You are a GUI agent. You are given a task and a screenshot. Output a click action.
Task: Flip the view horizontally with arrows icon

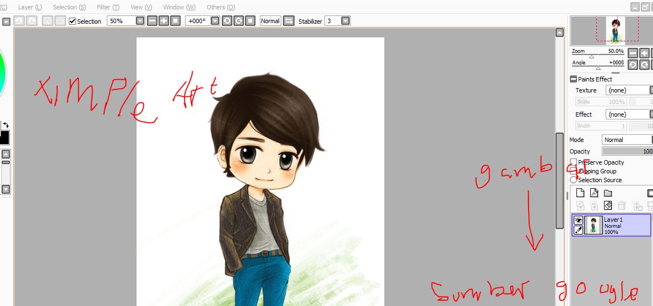click(289, 21)
